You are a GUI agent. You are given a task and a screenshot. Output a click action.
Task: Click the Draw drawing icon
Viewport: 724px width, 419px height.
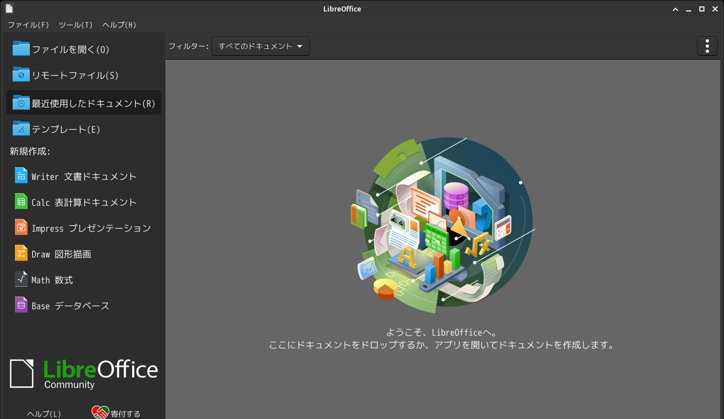pyautogui.click(x=21, y=253)
